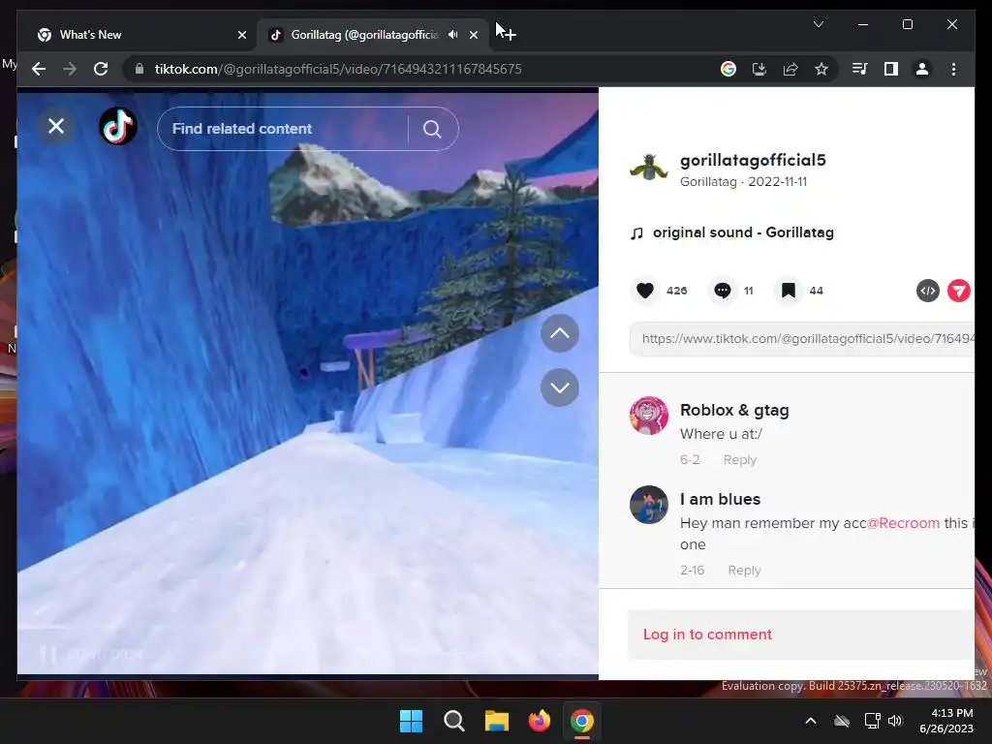This screenshot has width=992, height=744.
Task: Open the gorillatagofficial5 username link
Action: pyautogui.click(x=753, y=160)
